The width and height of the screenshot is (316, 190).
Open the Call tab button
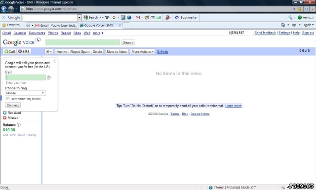click(10, 52)
